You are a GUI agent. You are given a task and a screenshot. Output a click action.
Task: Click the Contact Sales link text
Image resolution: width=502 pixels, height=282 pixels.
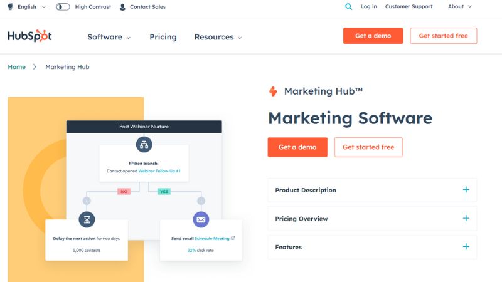click(x=147, y=7)
